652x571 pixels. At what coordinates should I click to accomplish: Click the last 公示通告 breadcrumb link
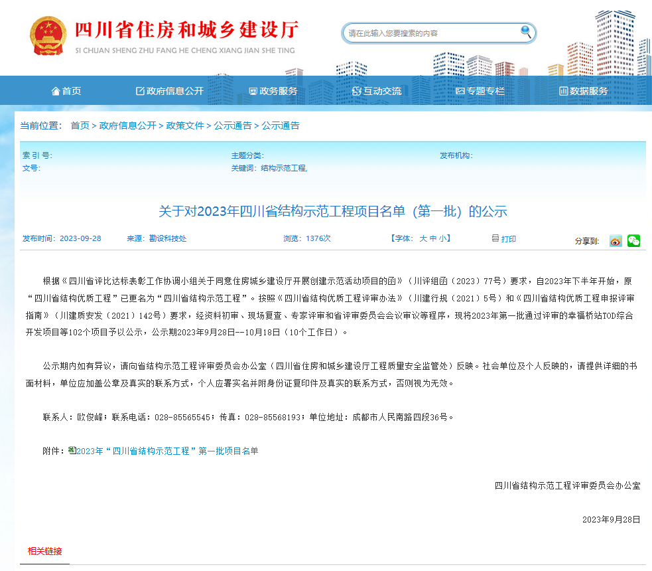[x=281, y=125]
